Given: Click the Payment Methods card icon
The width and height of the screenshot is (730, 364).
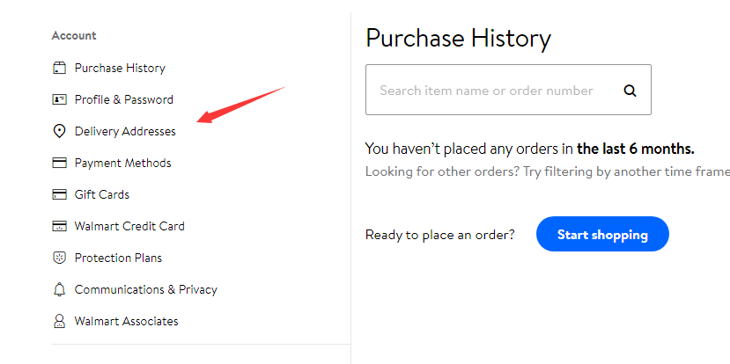Looking at the screenshot, I should coord(59,163).
